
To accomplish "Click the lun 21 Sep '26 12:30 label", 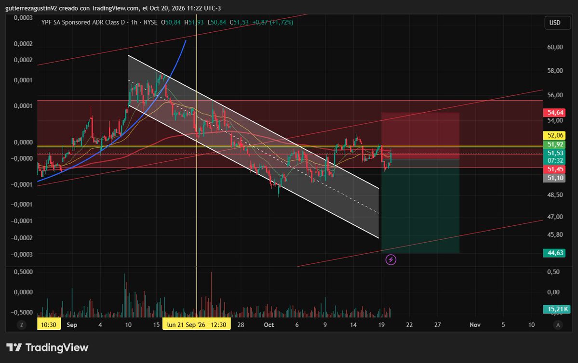I will click(x=197, y=324).
